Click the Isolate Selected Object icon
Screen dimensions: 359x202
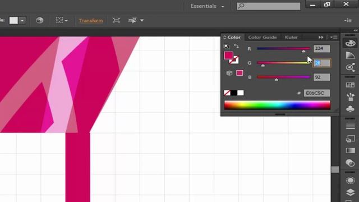[116, 20]
